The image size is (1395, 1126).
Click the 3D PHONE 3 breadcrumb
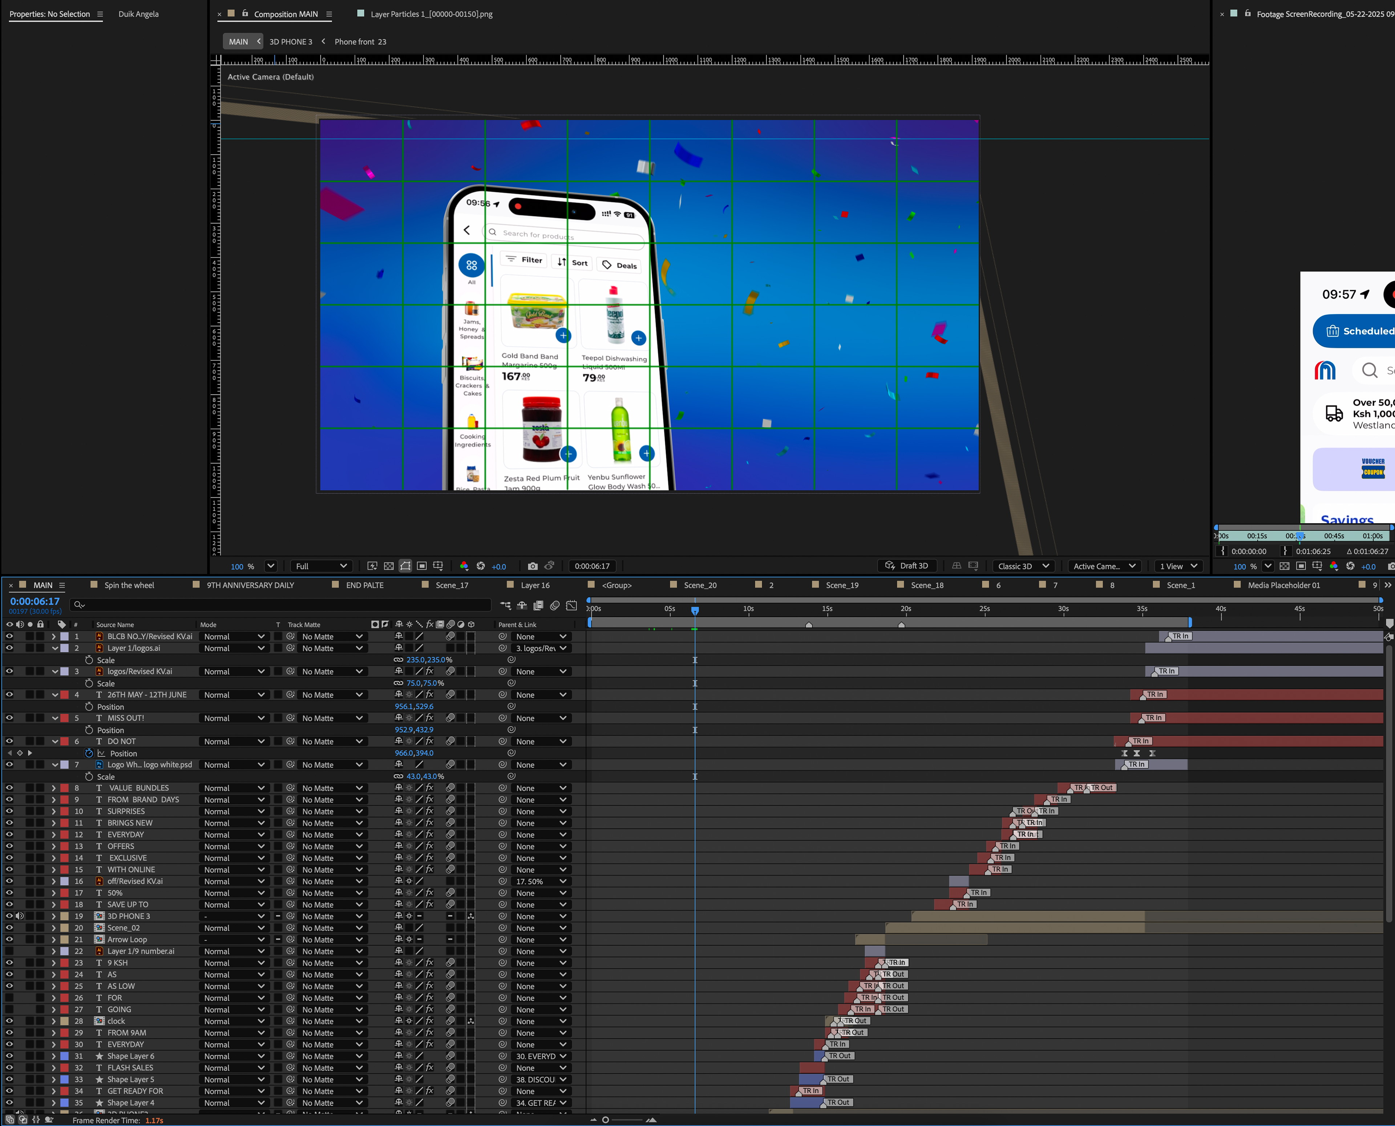[x=291, y=41]
